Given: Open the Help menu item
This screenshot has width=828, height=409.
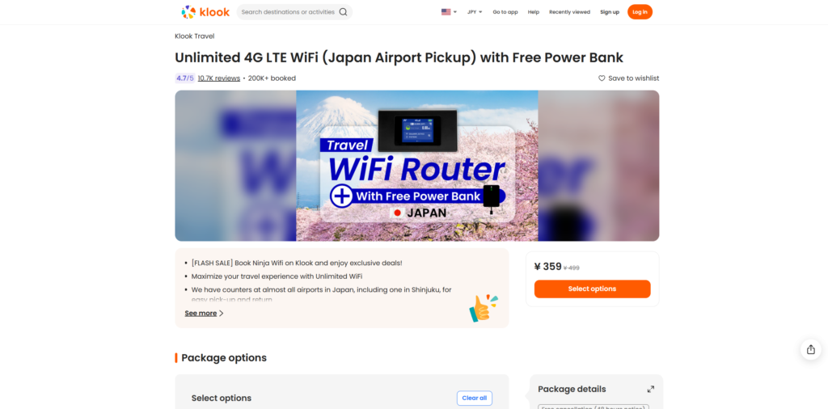Looking at the screenshot, I should click(x=534, y=12).
